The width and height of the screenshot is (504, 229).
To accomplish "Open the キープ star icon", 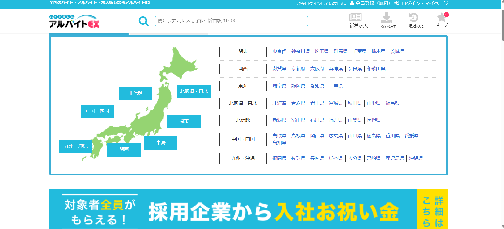I will point(441,18).
